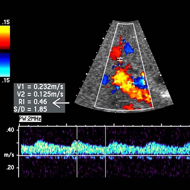Click the end-diastolic caliper on waveform
The height and width of the screenshot is (190, 190).
105,148
